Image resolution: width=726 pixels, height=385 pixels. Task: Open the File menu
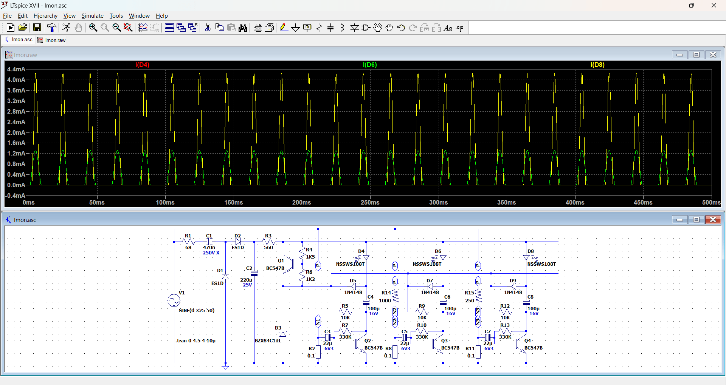(7, 15)
